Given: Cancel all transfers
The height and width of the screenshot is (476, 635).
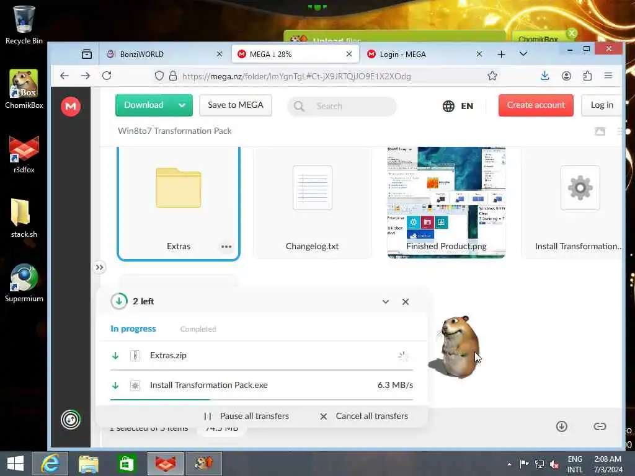Looking at the screenshot, I should 363,416.
